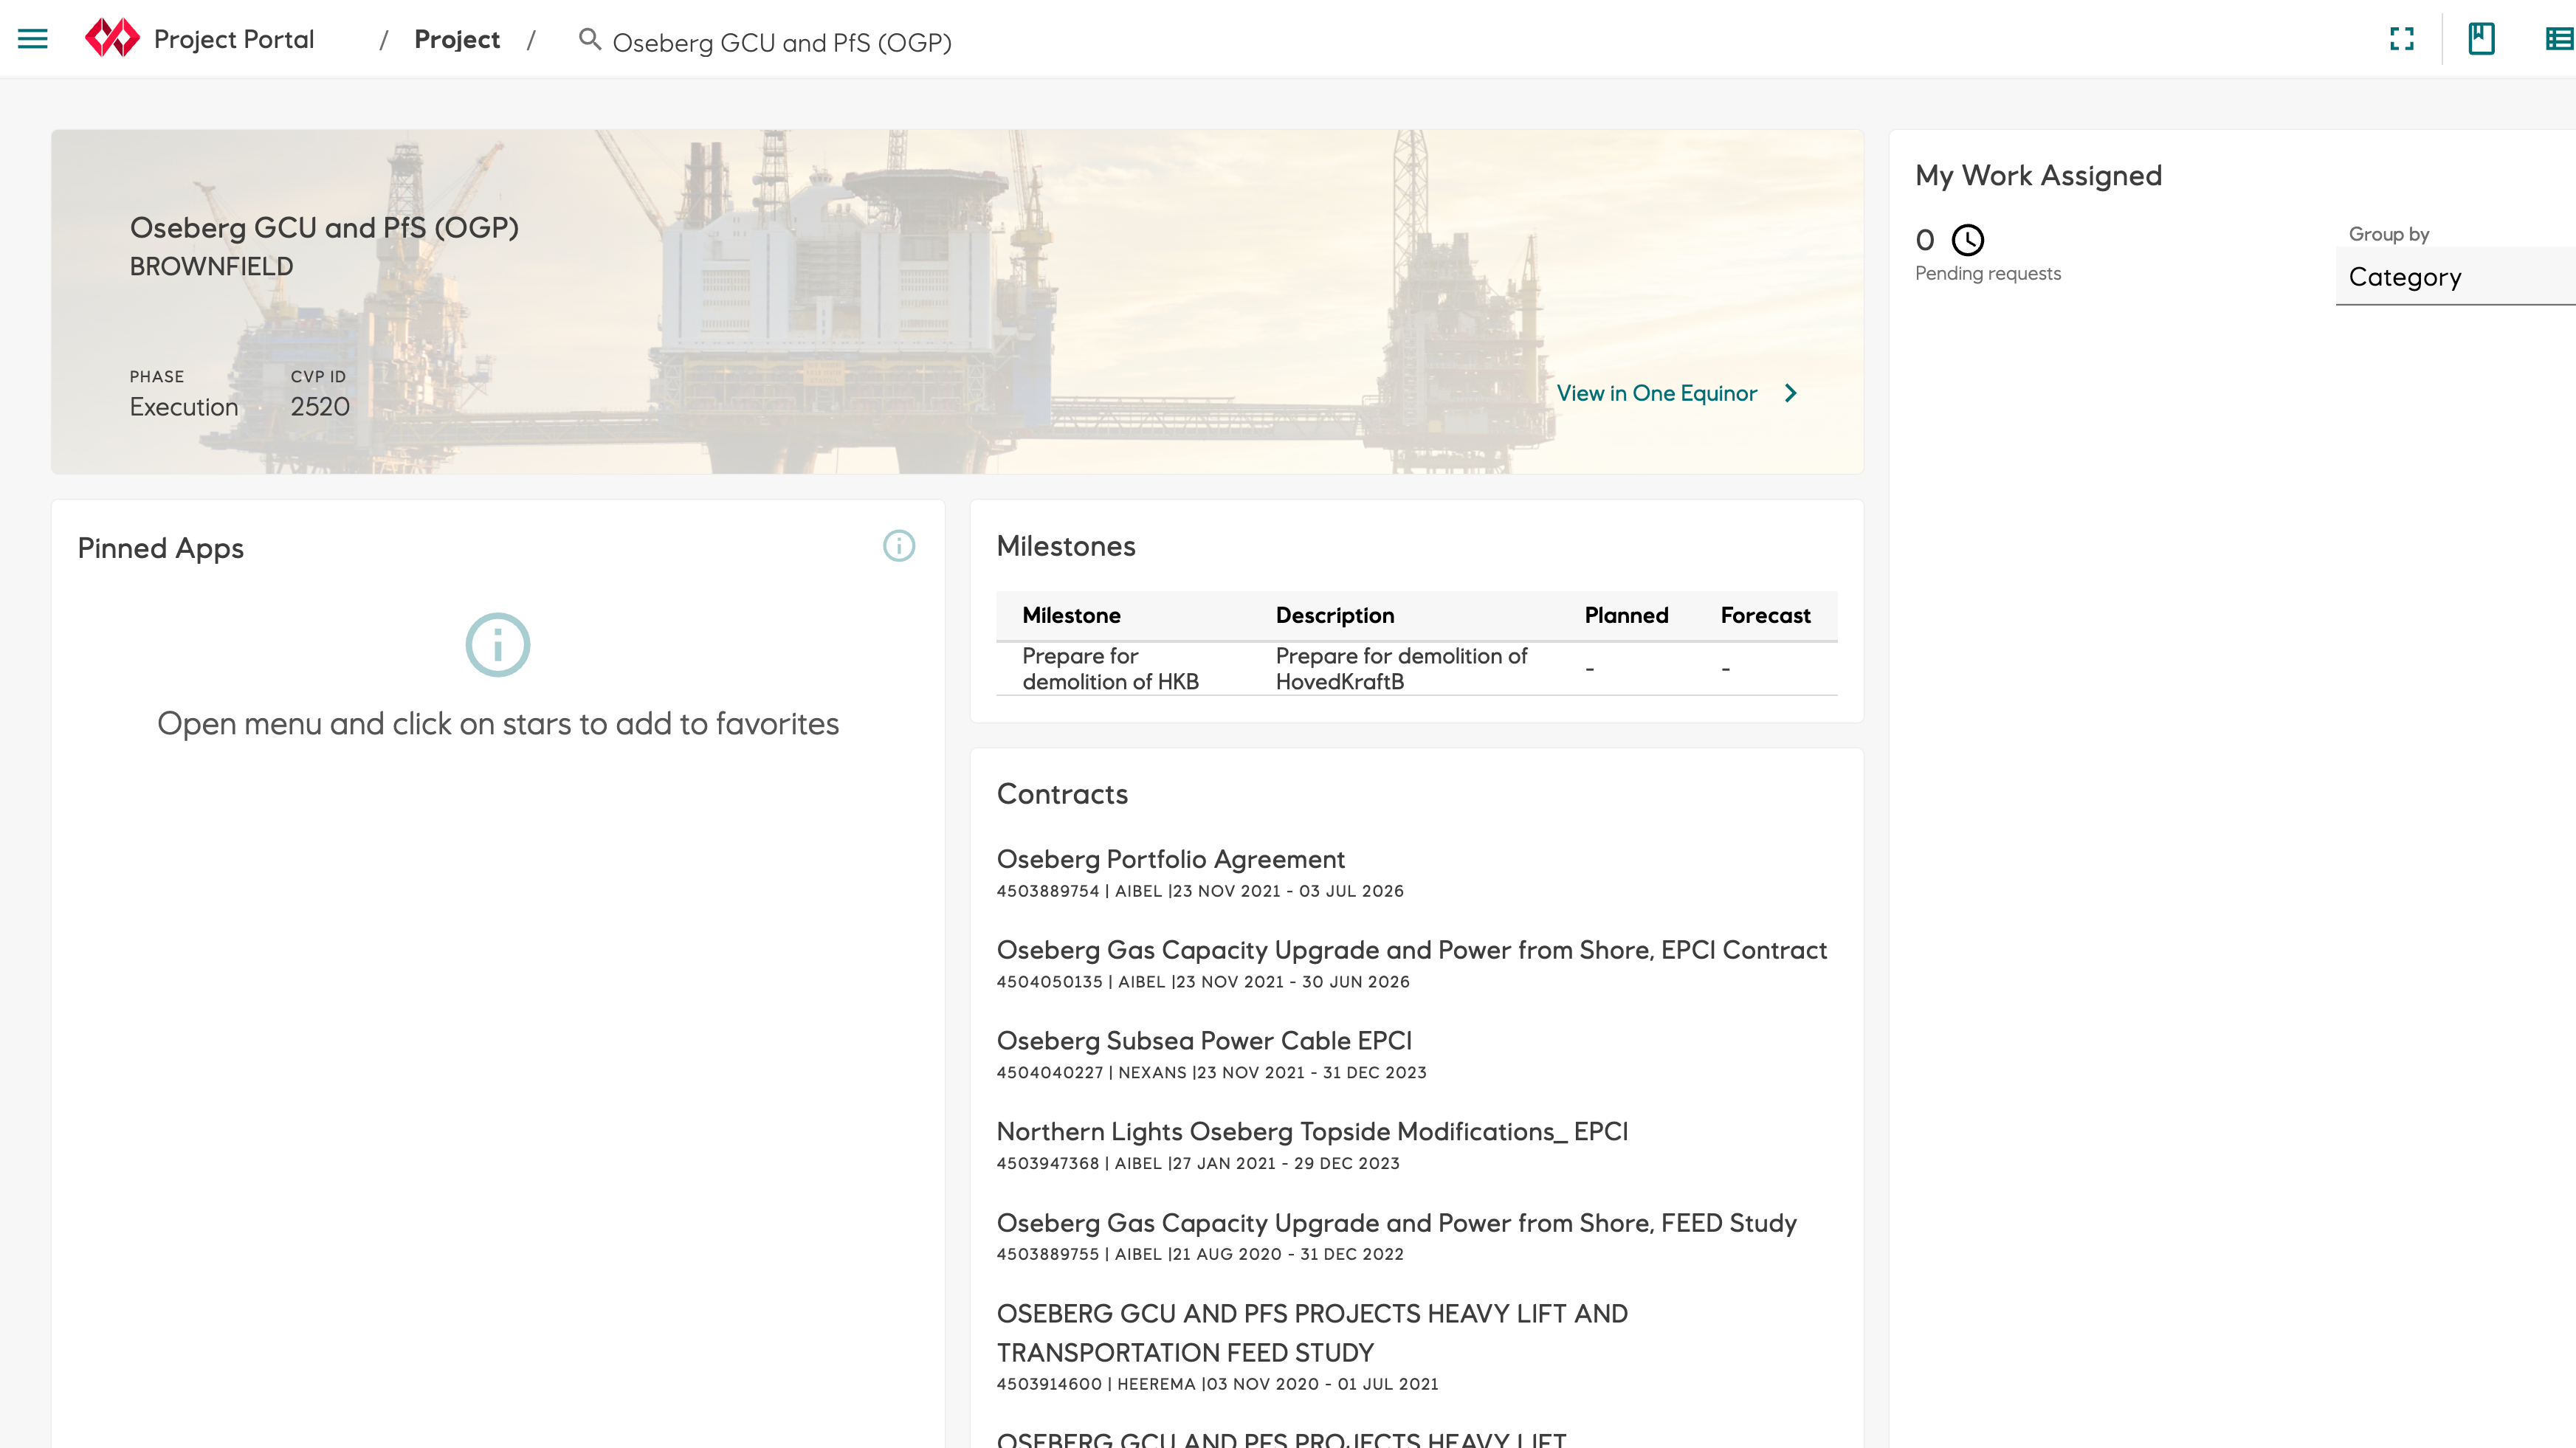The image size is (2576, 1448).
Task: Click the Description column header
Action: coord(1335,615)
